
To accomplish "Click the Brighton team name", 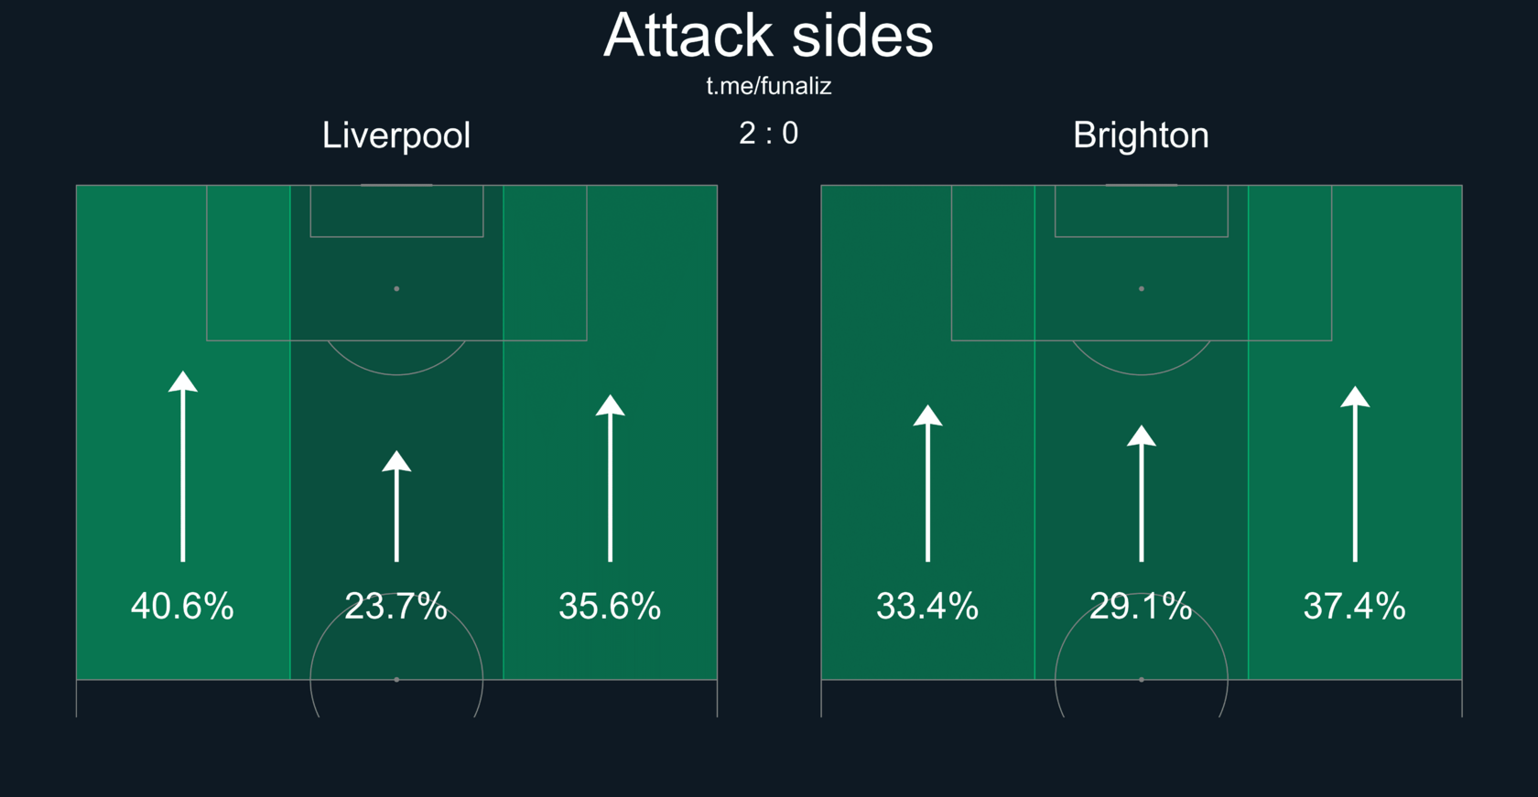I will click(1141, 135).
